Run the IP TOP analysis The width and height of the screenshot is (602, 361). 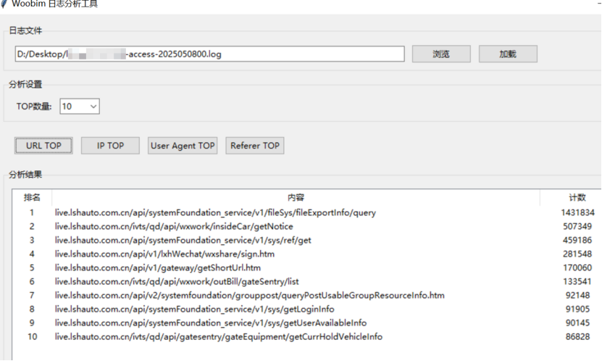click(110, 146)
